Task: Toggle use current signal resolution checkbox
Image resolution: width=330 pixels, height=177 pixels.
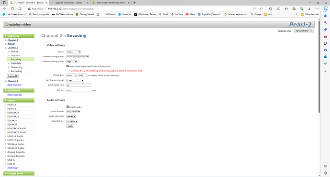Action: [x=68, y=66]
